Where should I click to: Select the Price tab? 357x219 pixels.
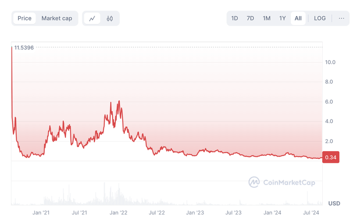(x=25, y=18)
